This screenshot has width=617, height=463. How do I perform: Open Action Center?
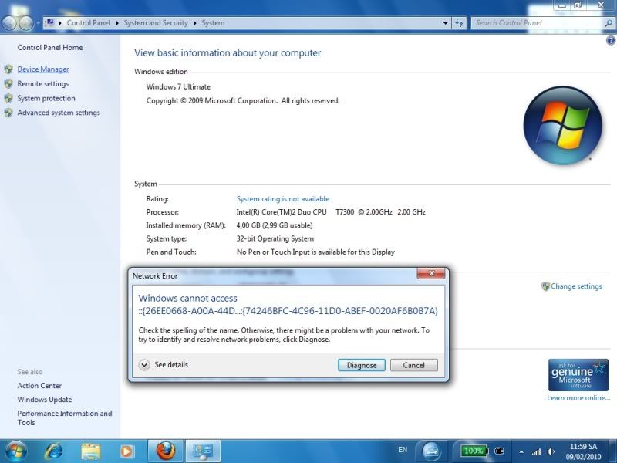pos(39,386)
